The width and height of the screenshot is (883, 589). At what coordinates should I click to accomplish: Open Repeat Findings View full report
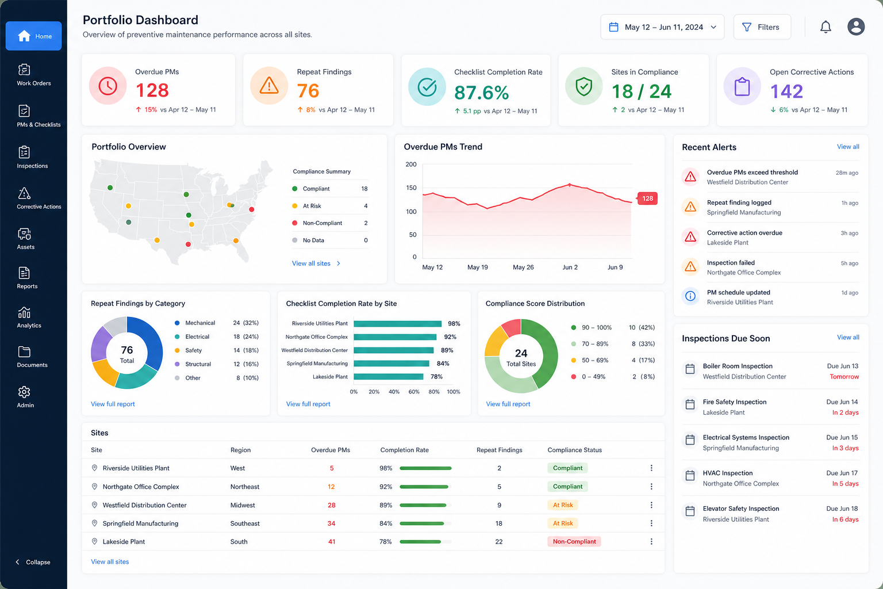pos(113,404)
